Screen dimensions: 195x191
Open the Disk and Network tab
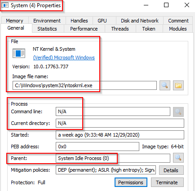(x=140, y=21)
